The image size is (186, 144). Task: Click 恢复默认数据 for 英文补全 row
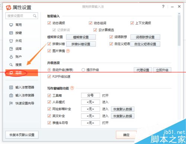(x=122, y=116)
